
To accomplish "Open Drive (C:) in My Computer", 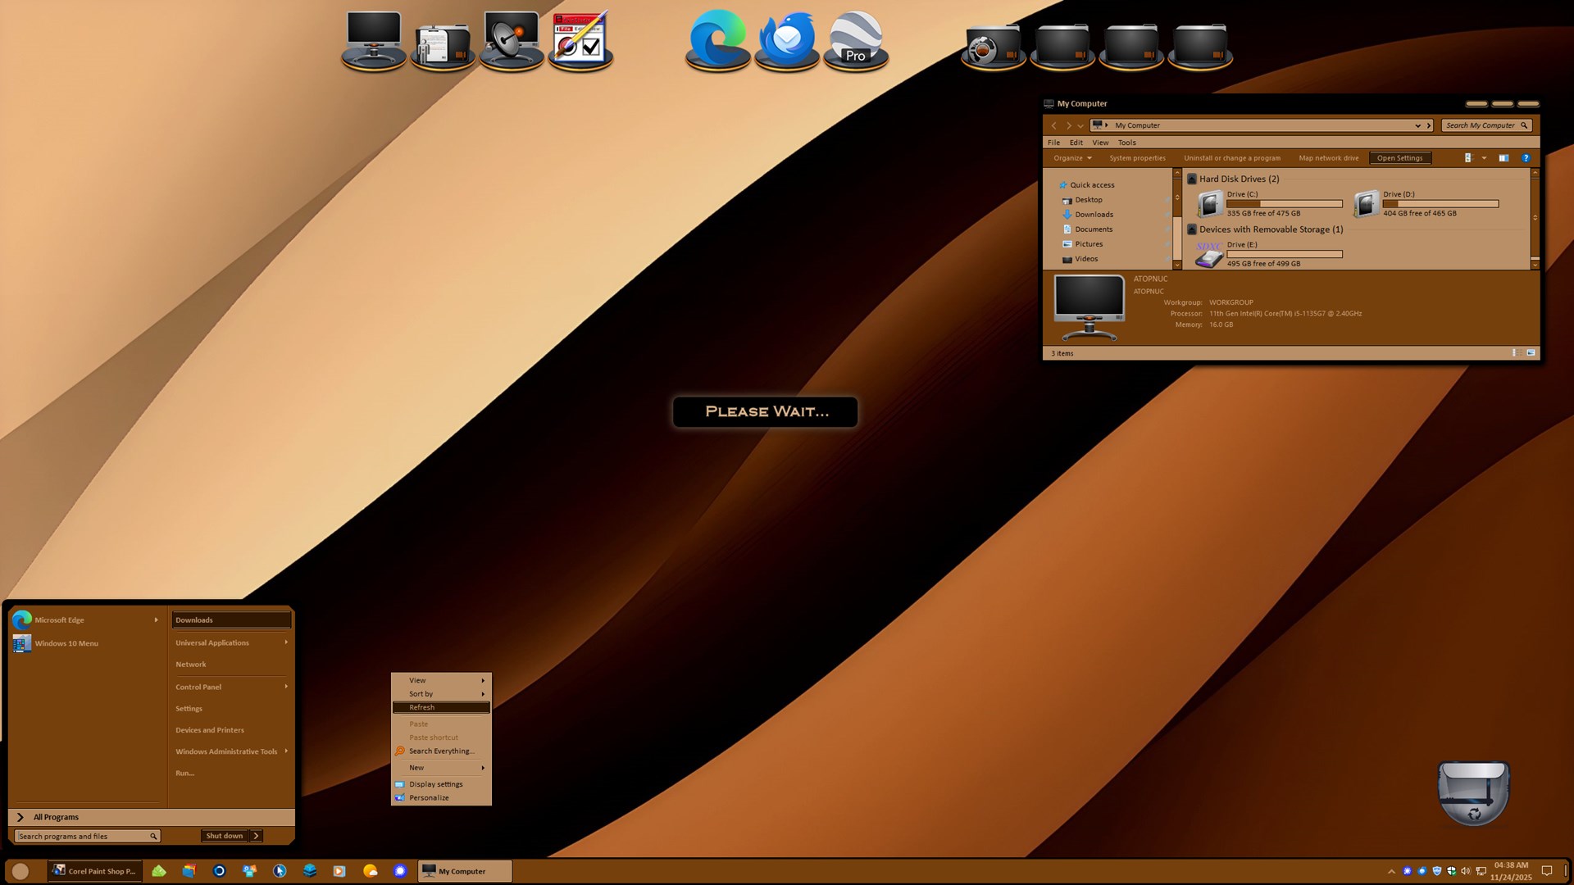I will (x=1211, y=203).
